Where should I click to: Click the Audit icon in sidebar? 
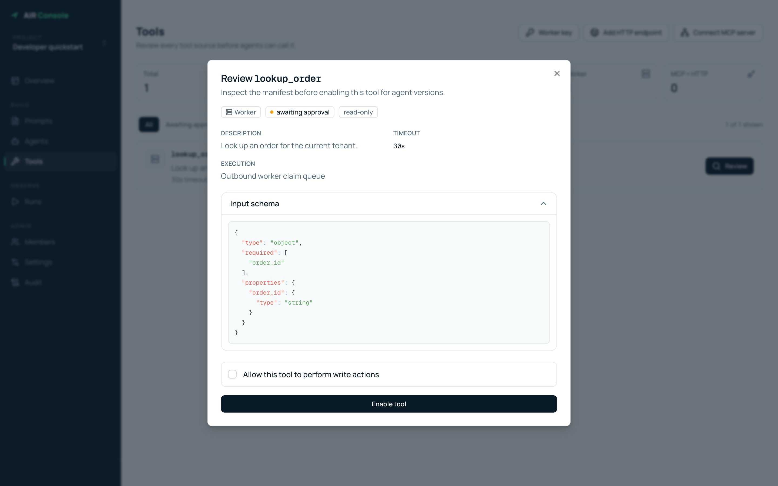tap(15, 282)
